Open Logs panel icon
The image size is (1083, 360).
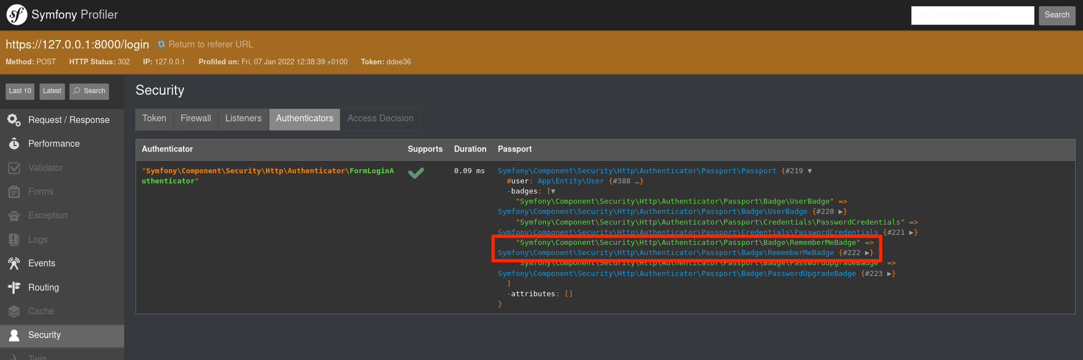14,239
